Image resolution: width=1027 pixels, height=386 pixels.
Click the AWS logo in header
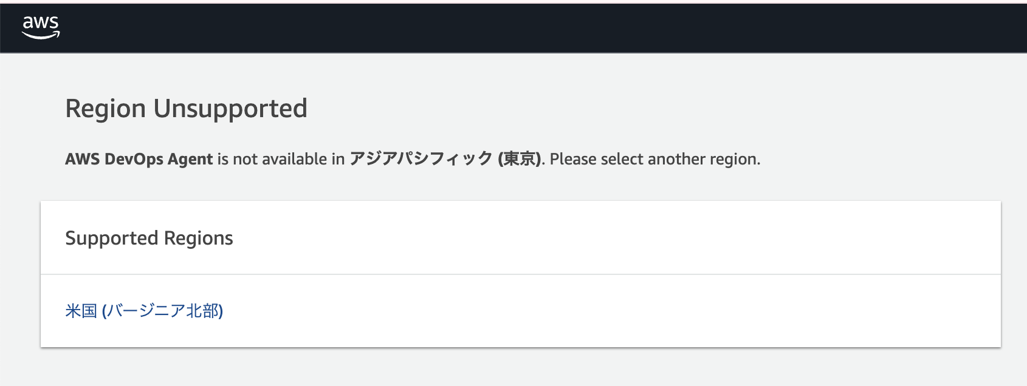coord(41,27)
